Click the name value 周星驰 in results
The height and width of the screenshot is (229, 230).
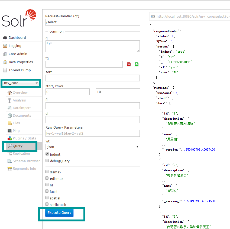(172, 139)
